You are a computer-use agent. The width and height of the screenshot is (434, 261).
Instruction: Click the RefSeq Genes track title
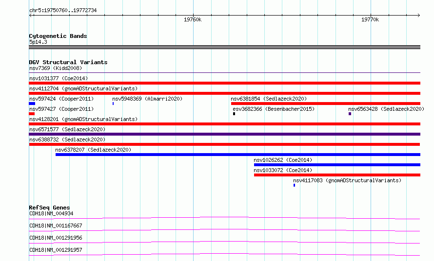[49, 208]
